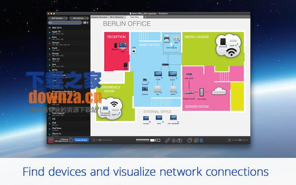Viewport: 296px width, 185px height.
Task: Select Apple TV in the device list
Action: point(69,33)
